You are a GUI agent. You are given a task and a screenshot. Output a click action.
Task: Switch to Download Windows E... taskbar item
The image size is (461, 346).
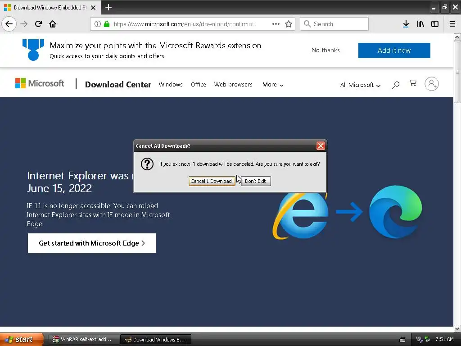click(156, 340)
